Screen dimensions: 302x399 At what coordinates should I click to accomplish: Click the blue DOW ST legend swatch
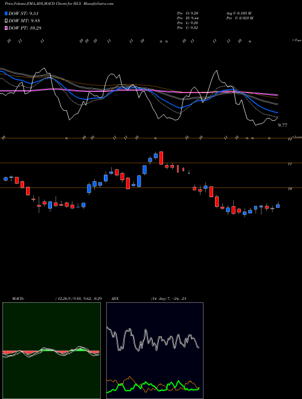tap(6, 14)
